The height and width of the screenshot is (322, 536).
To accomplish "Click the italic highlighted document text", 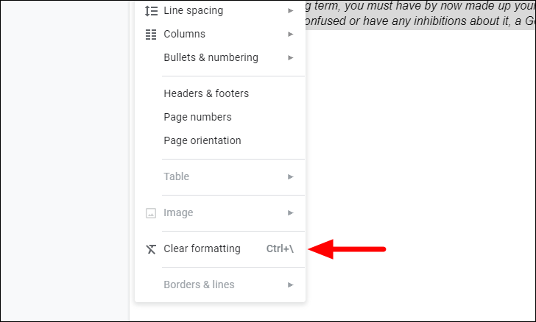I will click(420, 15).
